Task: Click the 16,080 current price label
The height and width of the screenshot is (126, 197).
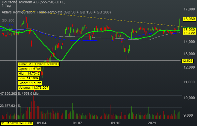Action: coord(189,19)
